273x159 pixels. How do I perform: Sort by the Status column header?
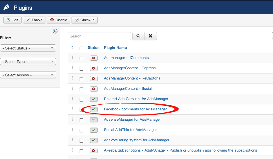(x=93, y=48)
